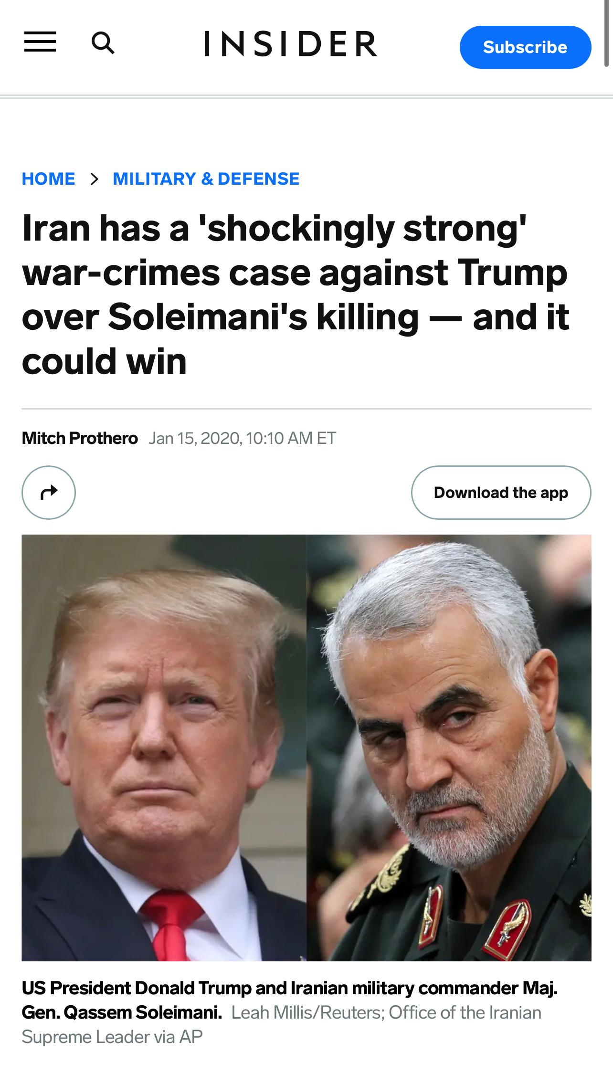
Task: Tap the Donald Trump photo half
Action: (x=164, y=748)
